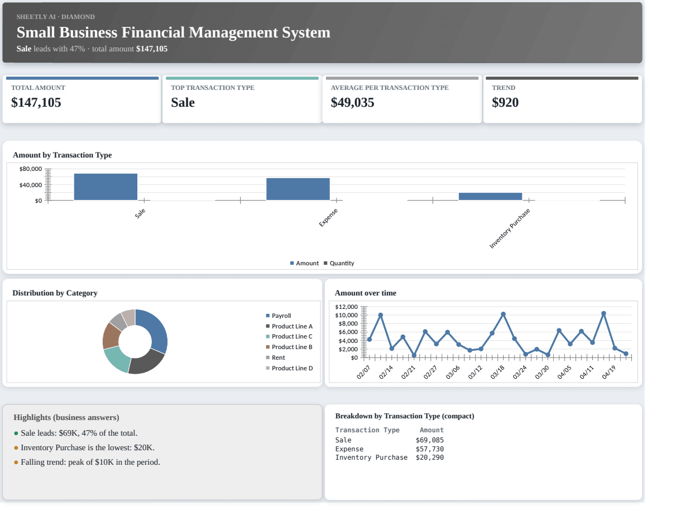Select the Rent legend entry
Image resolution: width=685 pixels, height=515 pixels.
pyautogui.click(x=275, y=357)
